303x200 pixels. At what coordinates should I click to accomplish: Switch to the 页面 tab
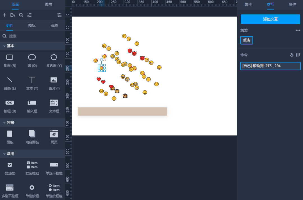(15, 4)
